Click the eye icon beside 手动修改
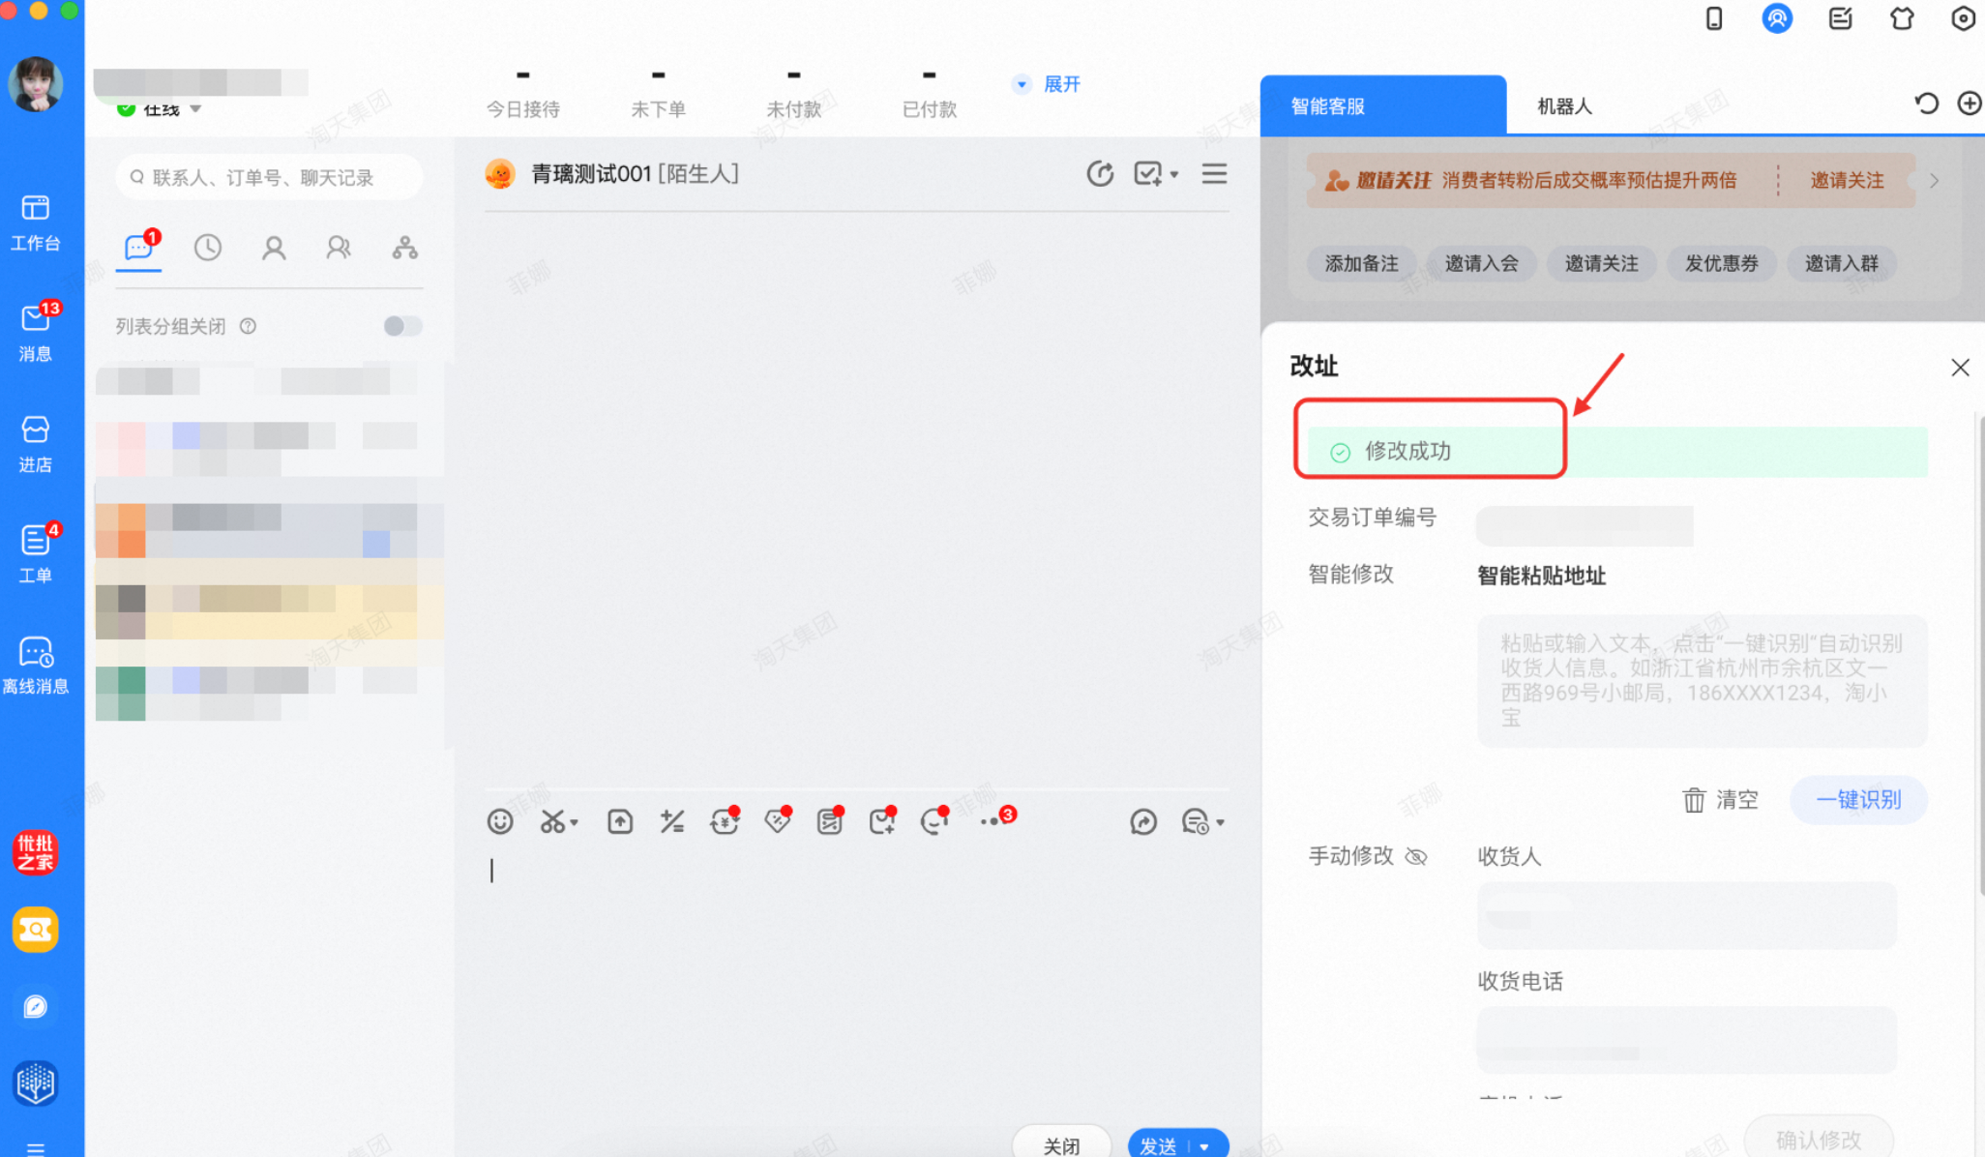The width and height of the screenshot is (1985, 1157). (1417, 855)
